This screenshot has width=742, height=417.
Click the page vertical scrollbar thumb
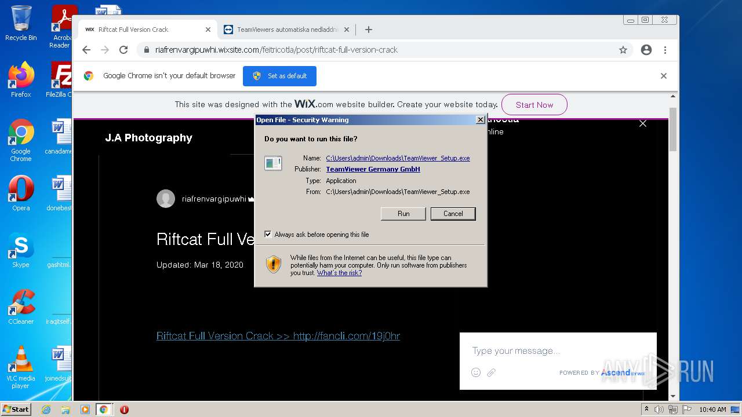pyautogui.click(x=673, y=129)
